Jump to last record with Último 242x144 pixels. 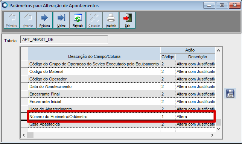[61, 20]
